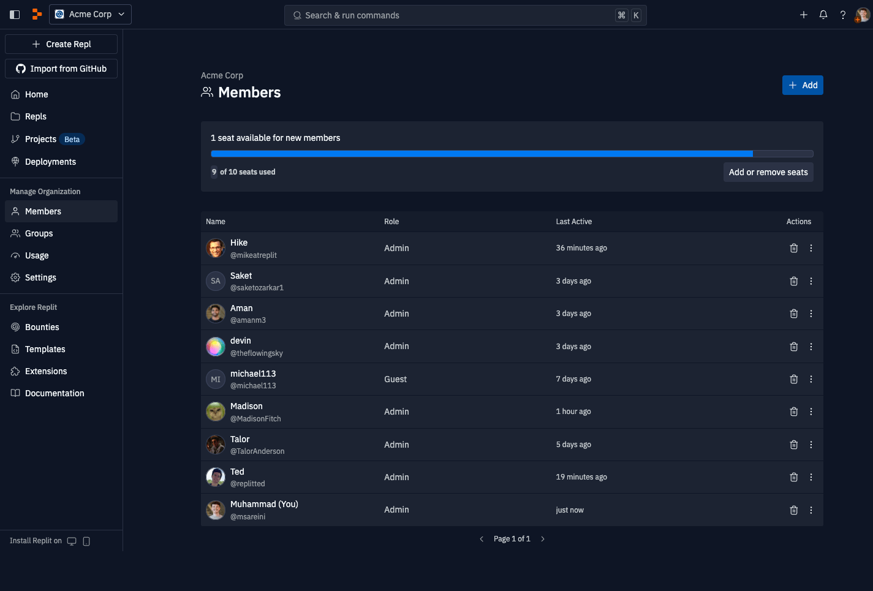Open Extensions in sidebar

pyautogui.click(x=61, y=371)
